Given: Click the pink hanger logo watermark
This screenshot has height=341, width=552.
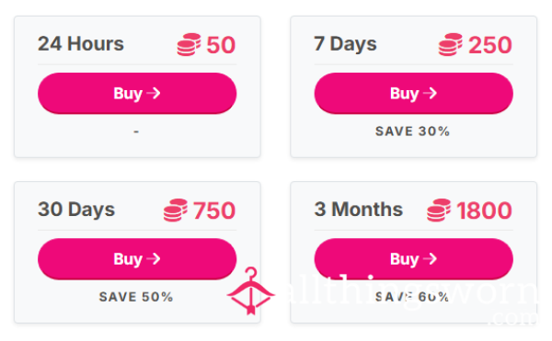Looking at the screenshot, I should [250, 291].
